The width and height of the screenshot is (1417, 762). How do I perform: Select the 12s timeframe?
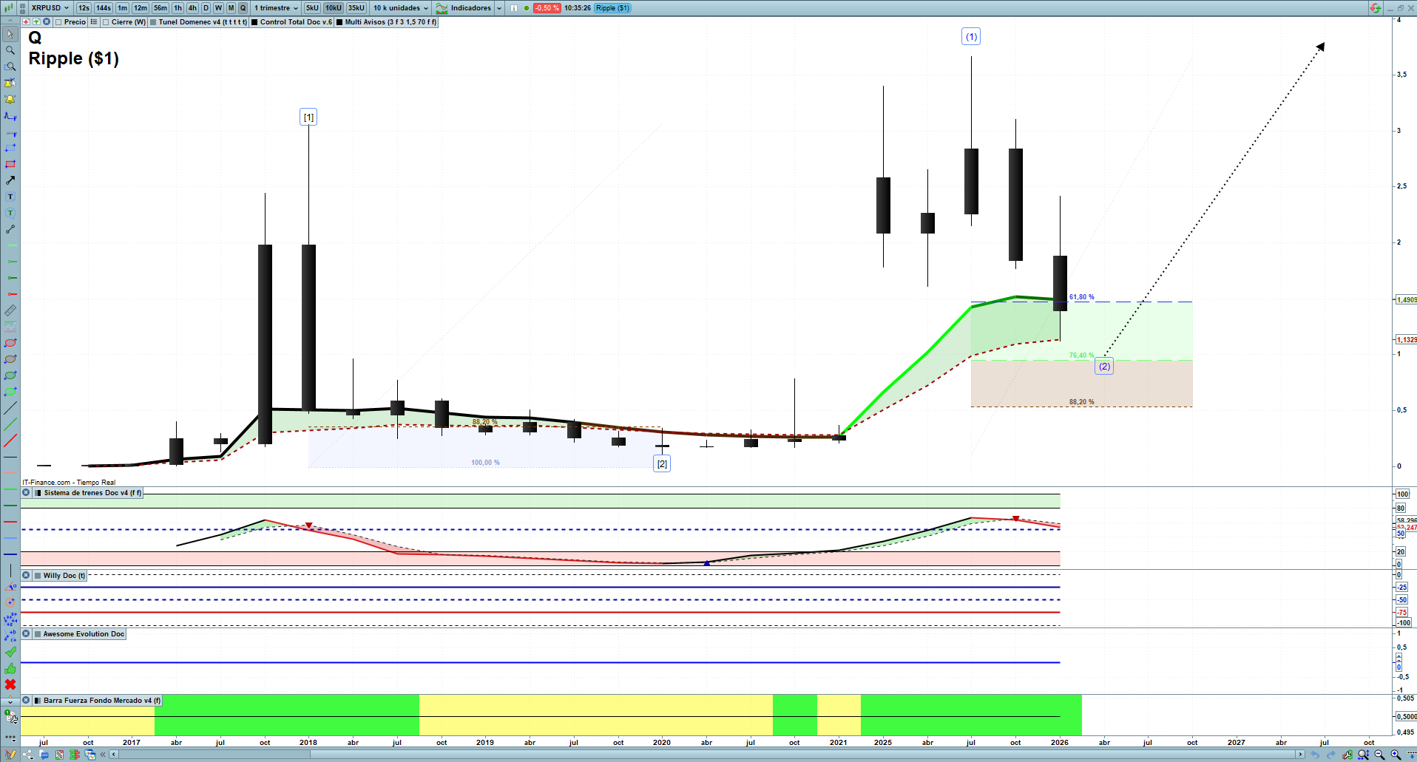click(84, 8)
